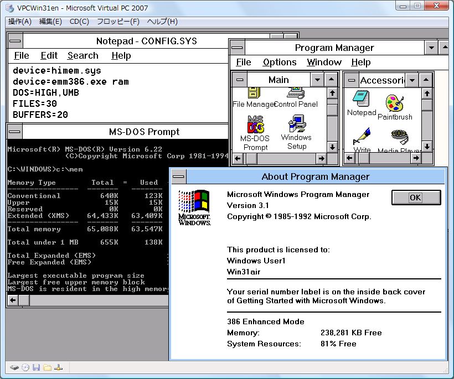Open Program Manager control menu box
This screenshot has height=379, width=454.
238,48
